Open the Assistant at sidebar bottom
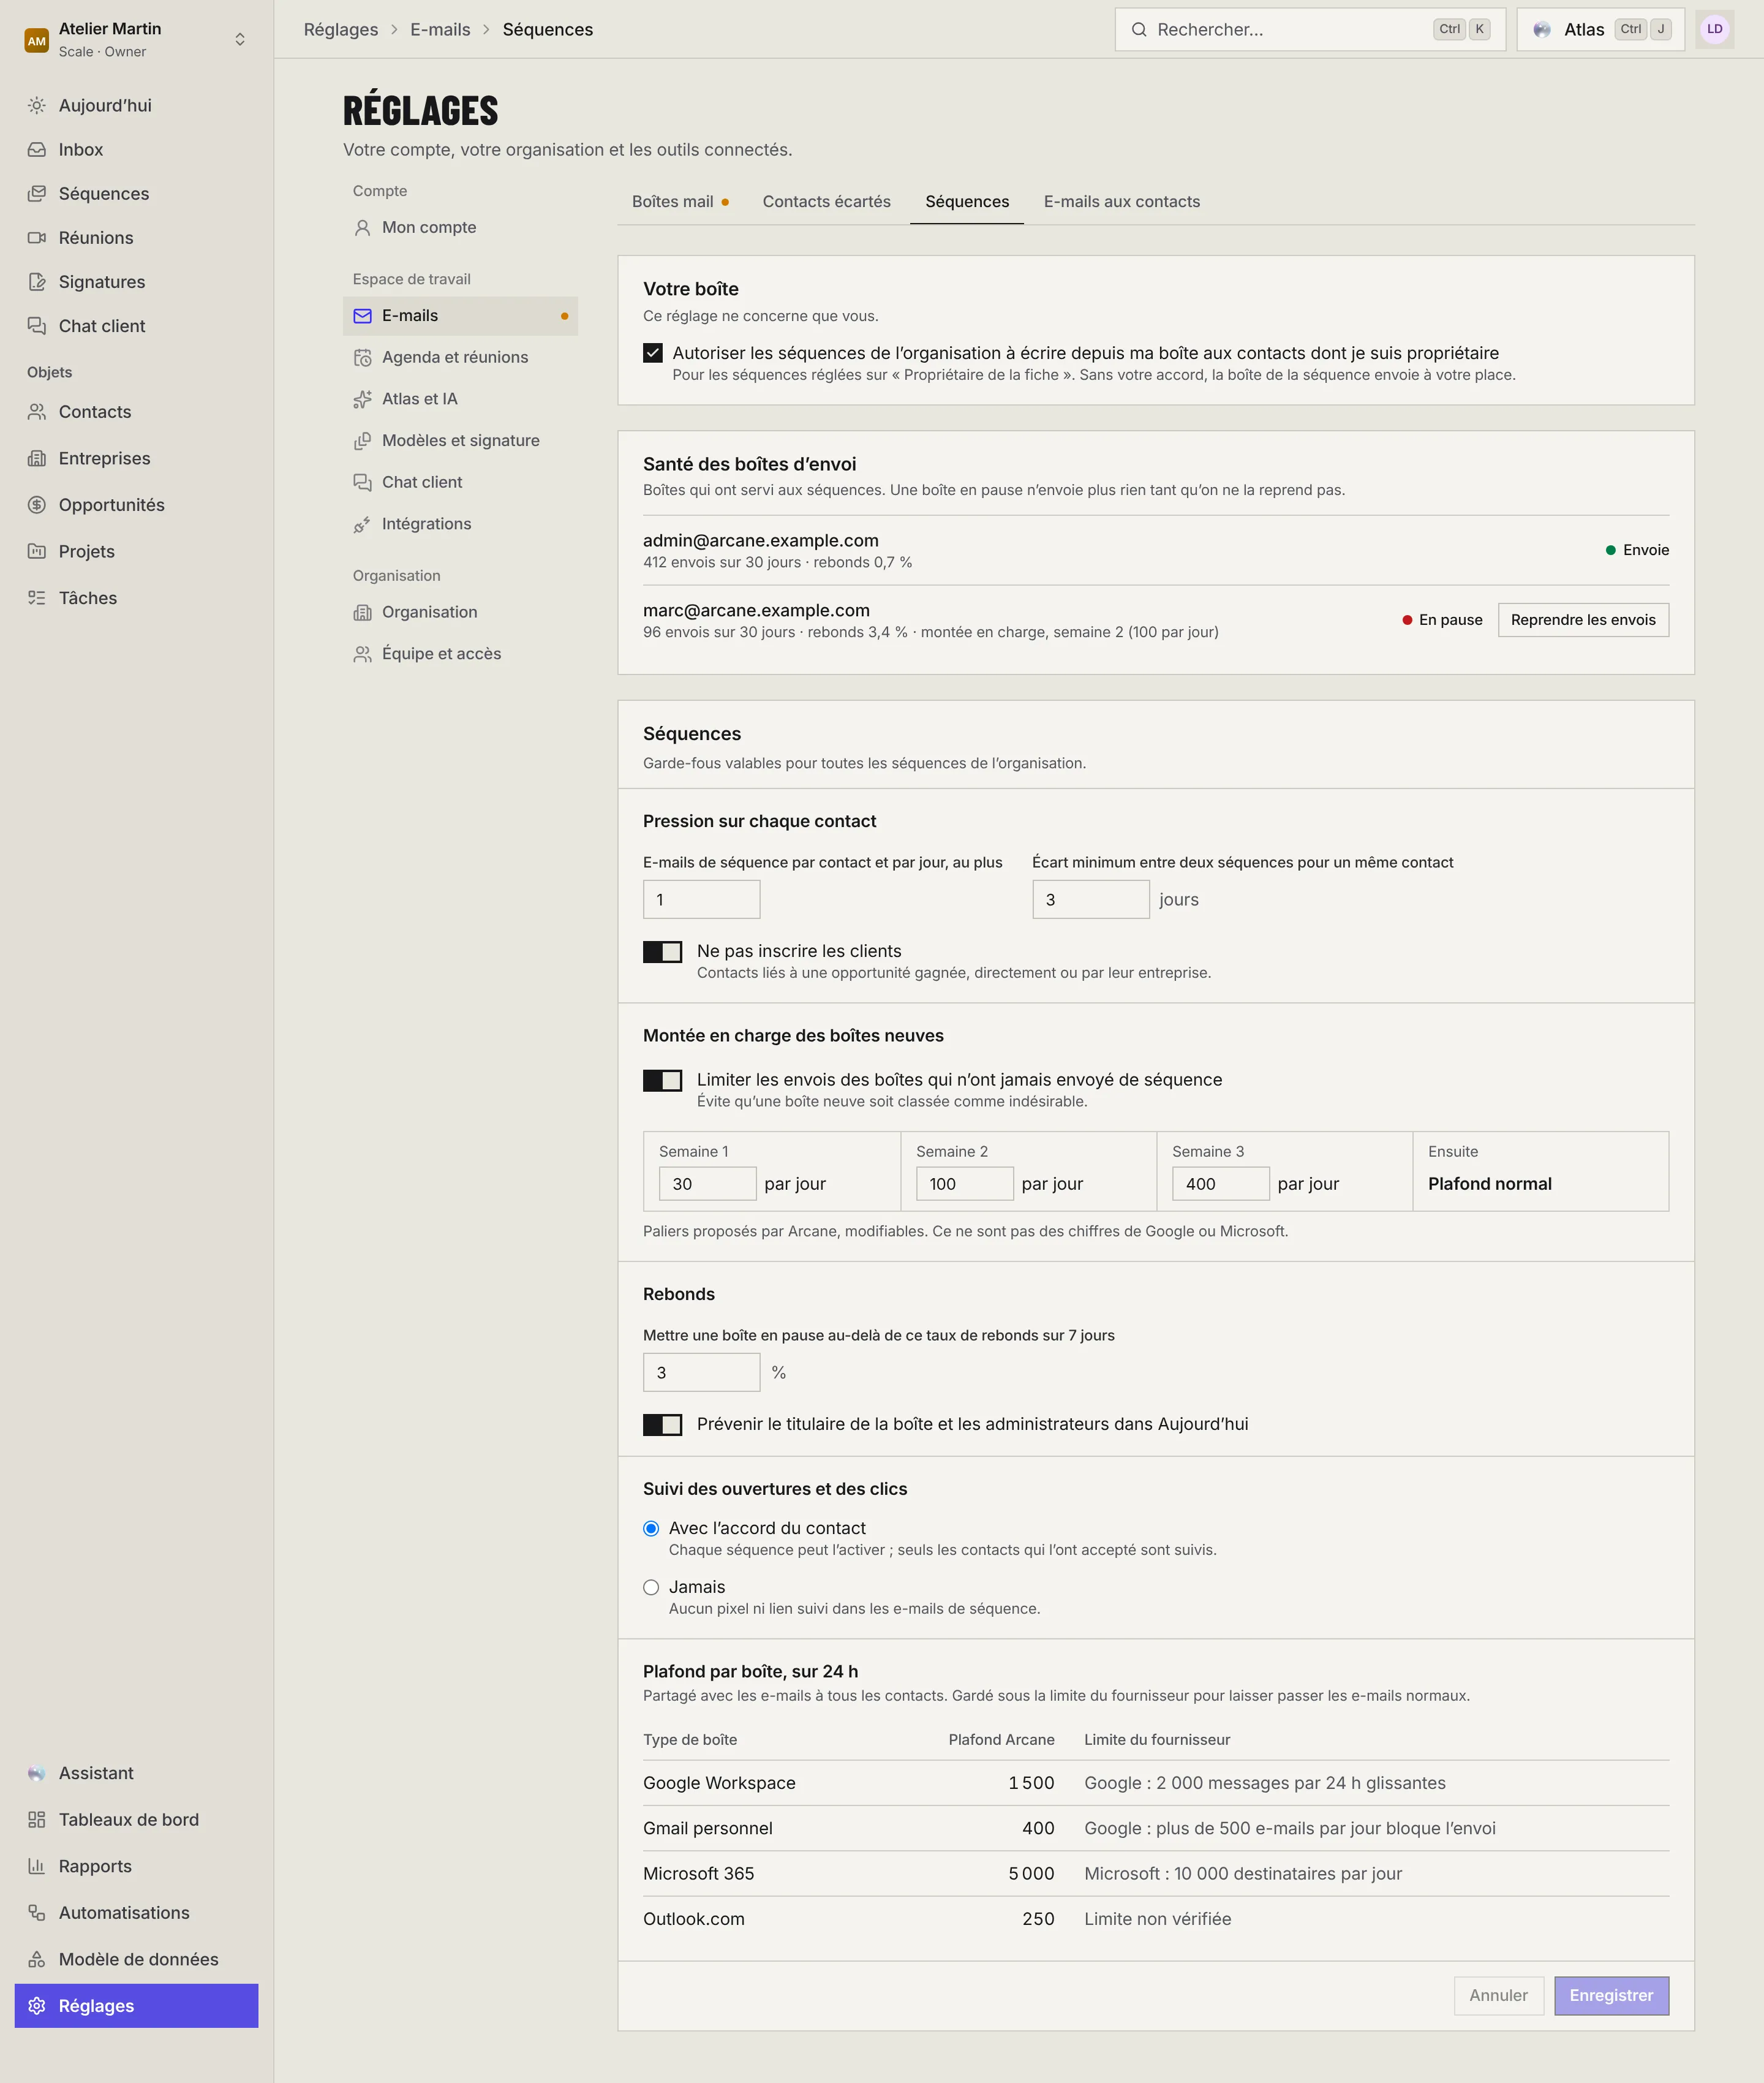The width and height of the screenshot is (1764, 2083). 136,1773
